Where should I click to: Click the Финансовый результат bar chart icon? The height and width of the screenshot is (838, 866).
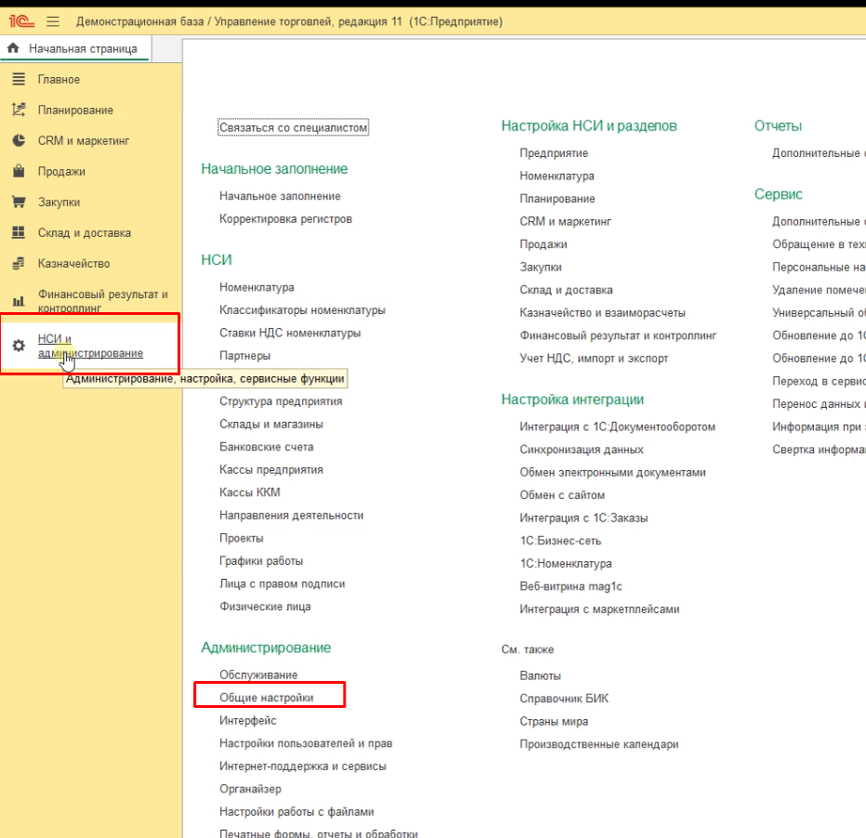(x=19, y=301)
